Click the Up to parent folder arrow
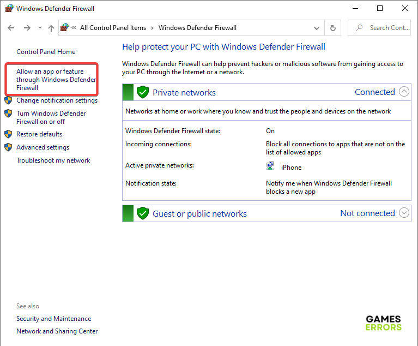This screenshot has width=418, height=346. point(51,28)
